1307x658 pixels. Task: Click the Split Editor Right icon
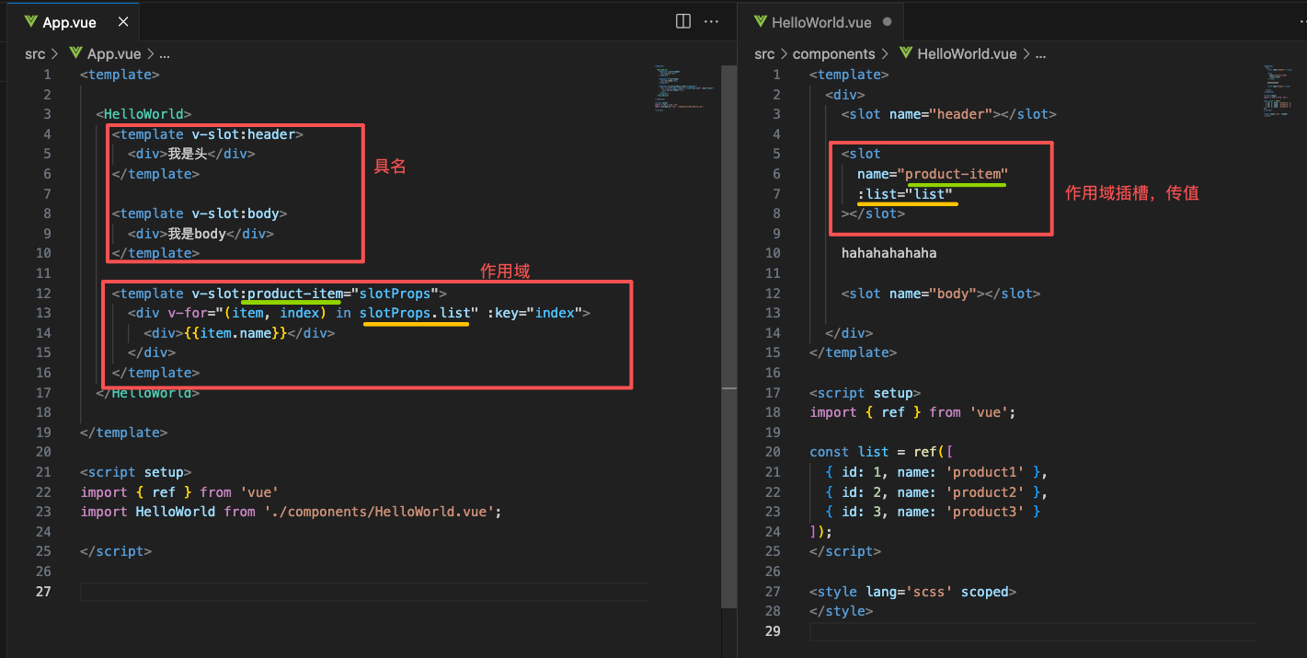[683, 21]
